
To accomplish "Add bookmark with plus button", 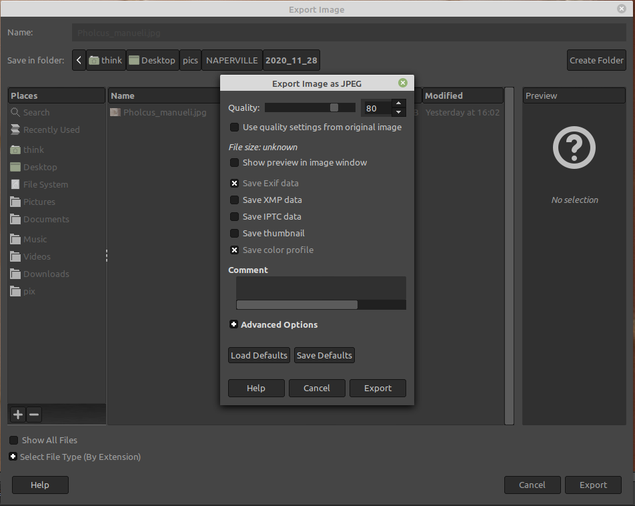I will point(18,415).
